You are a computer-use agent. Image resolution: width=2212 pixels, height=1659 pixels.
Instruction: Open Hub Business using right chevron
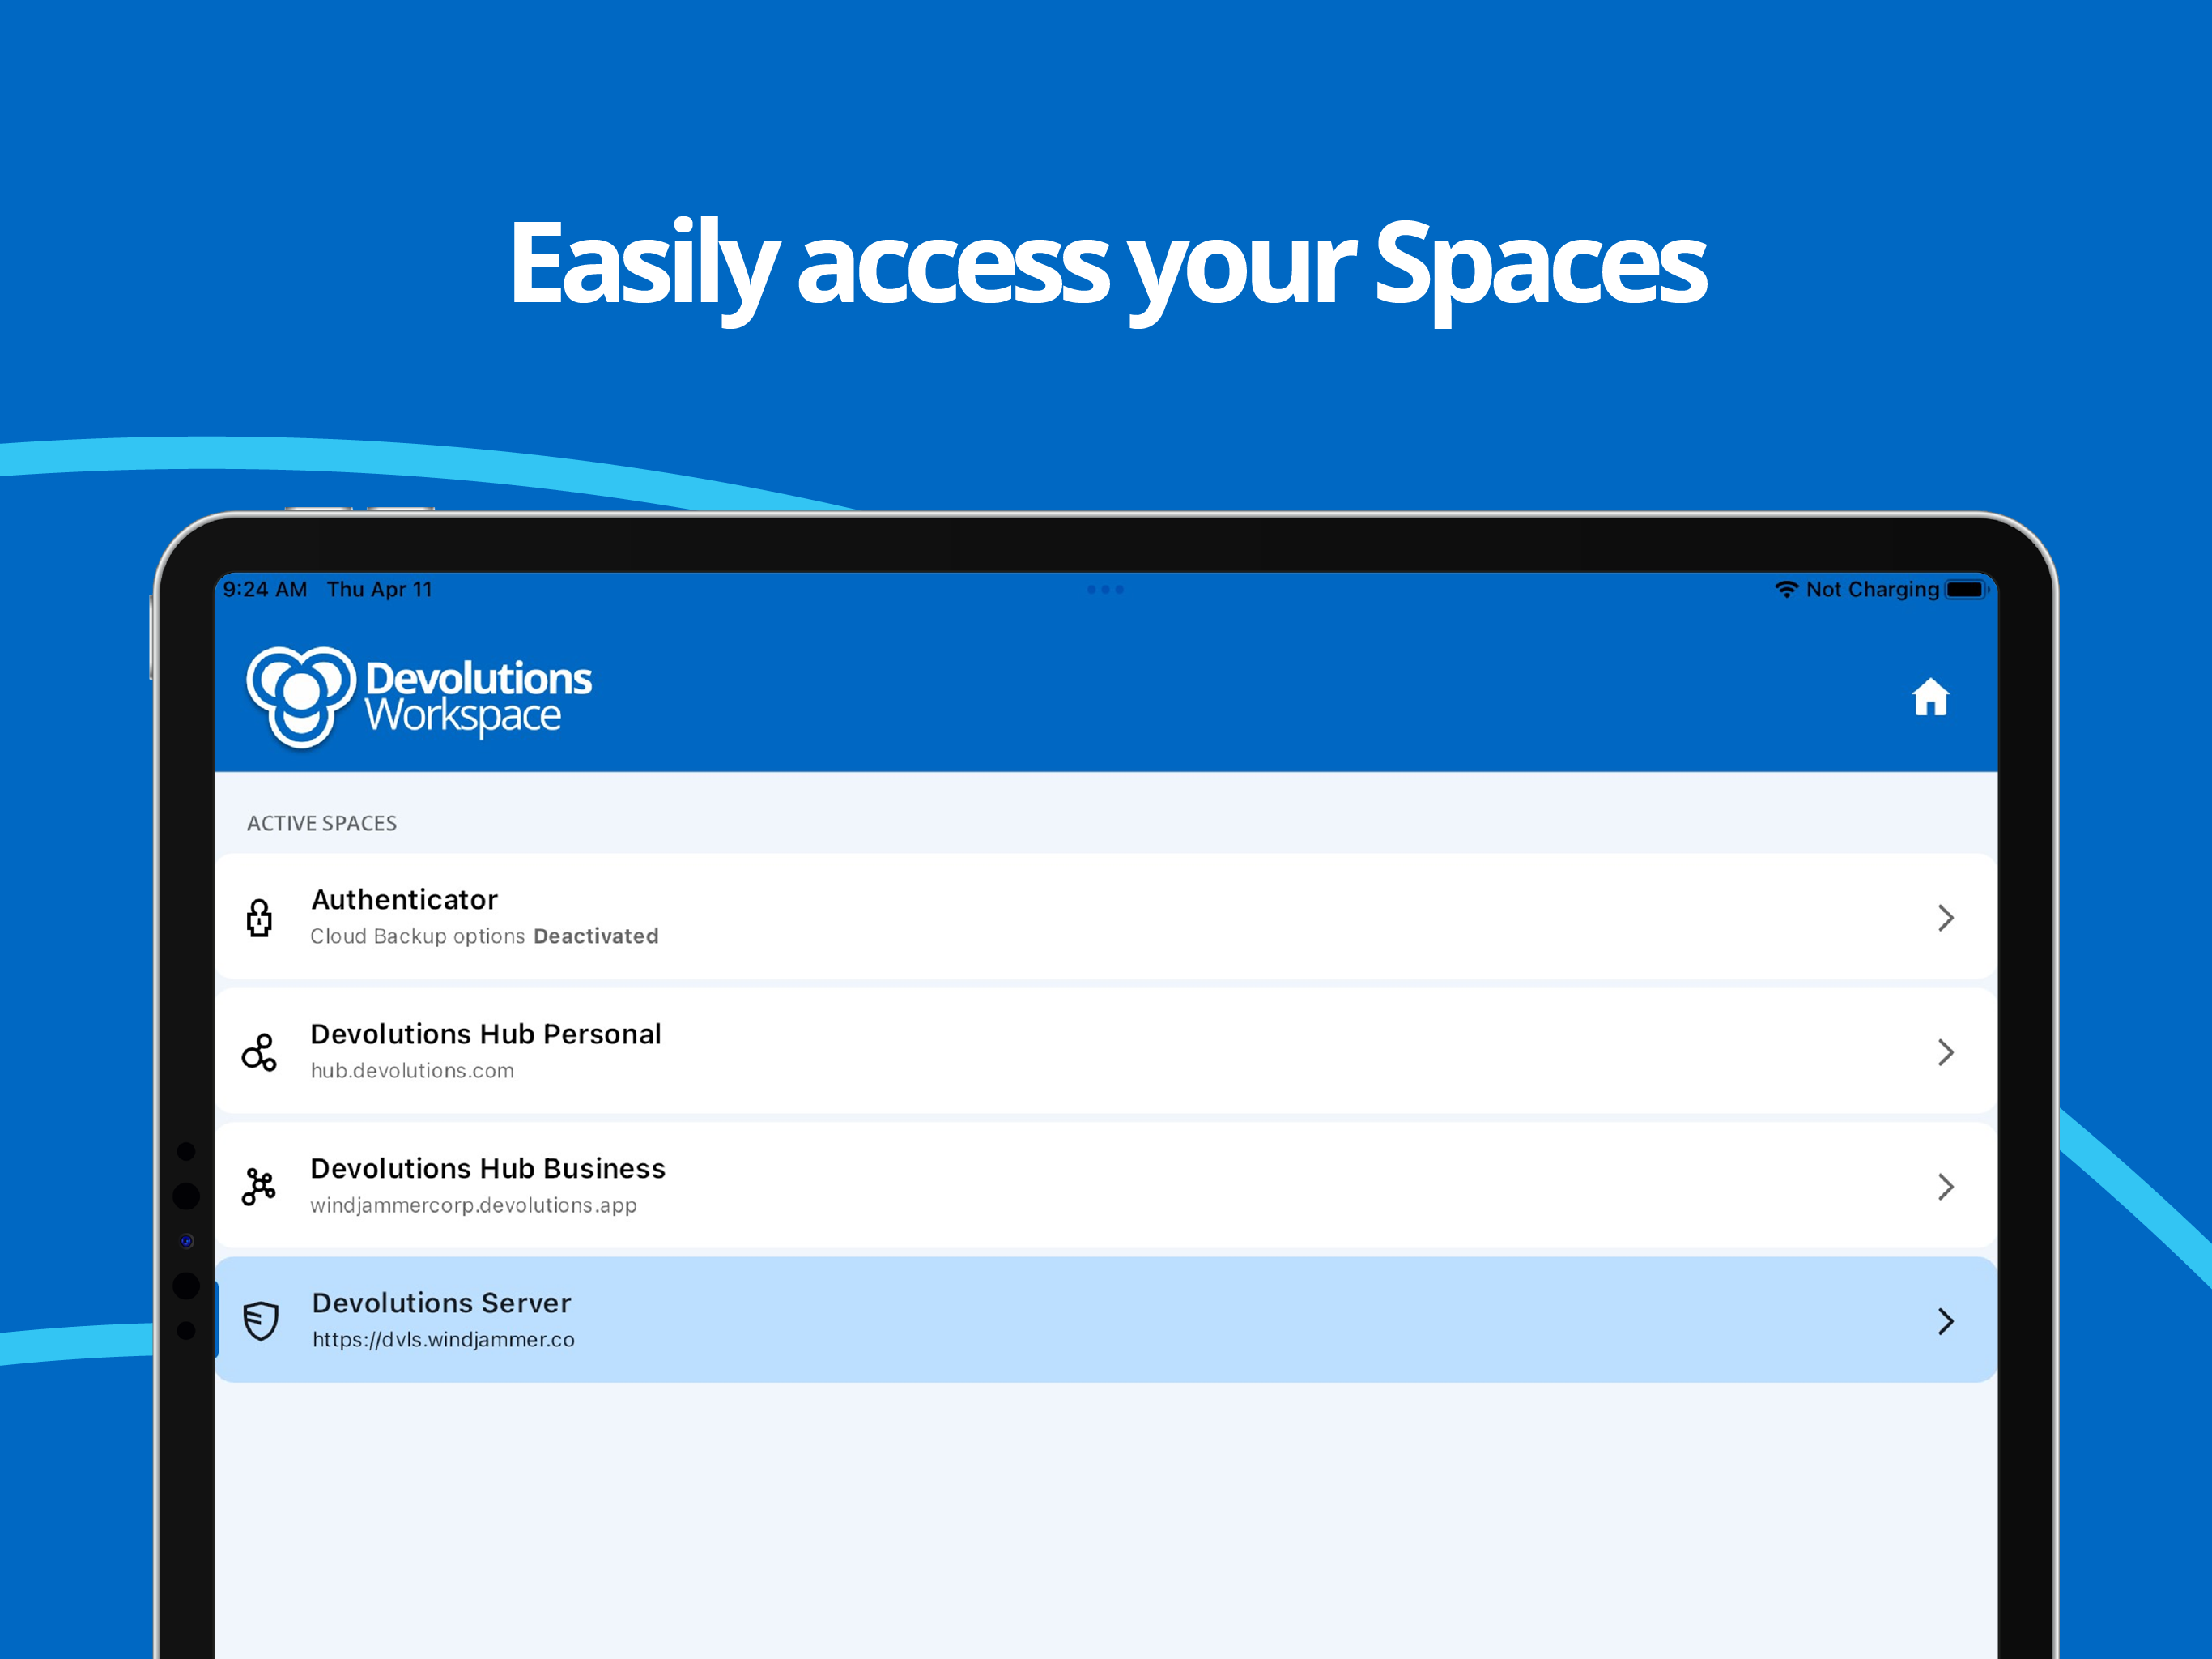click(x=1945, y=1187)
